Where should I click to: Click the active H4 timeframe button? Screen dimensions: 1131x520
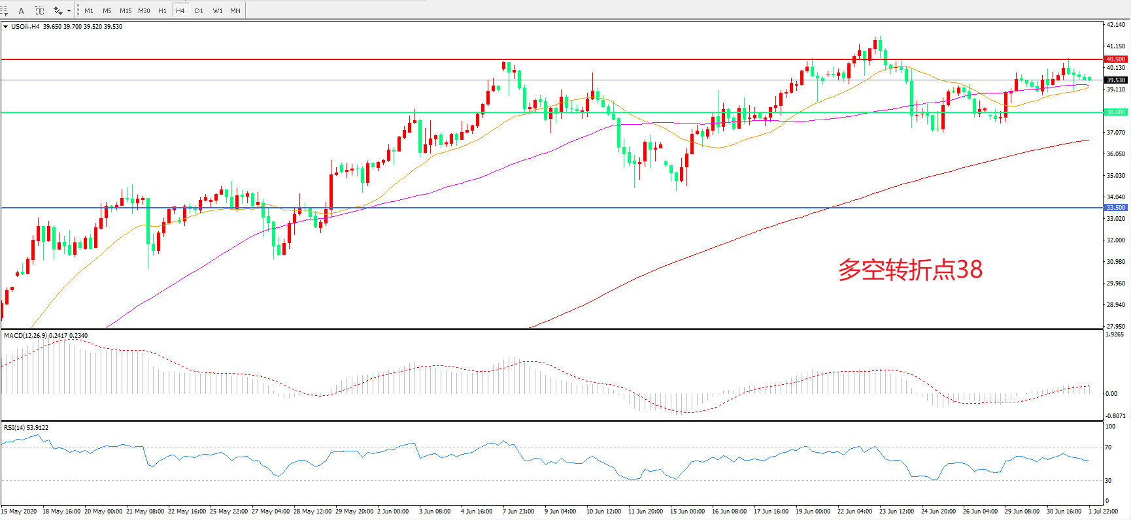[180, 10]
